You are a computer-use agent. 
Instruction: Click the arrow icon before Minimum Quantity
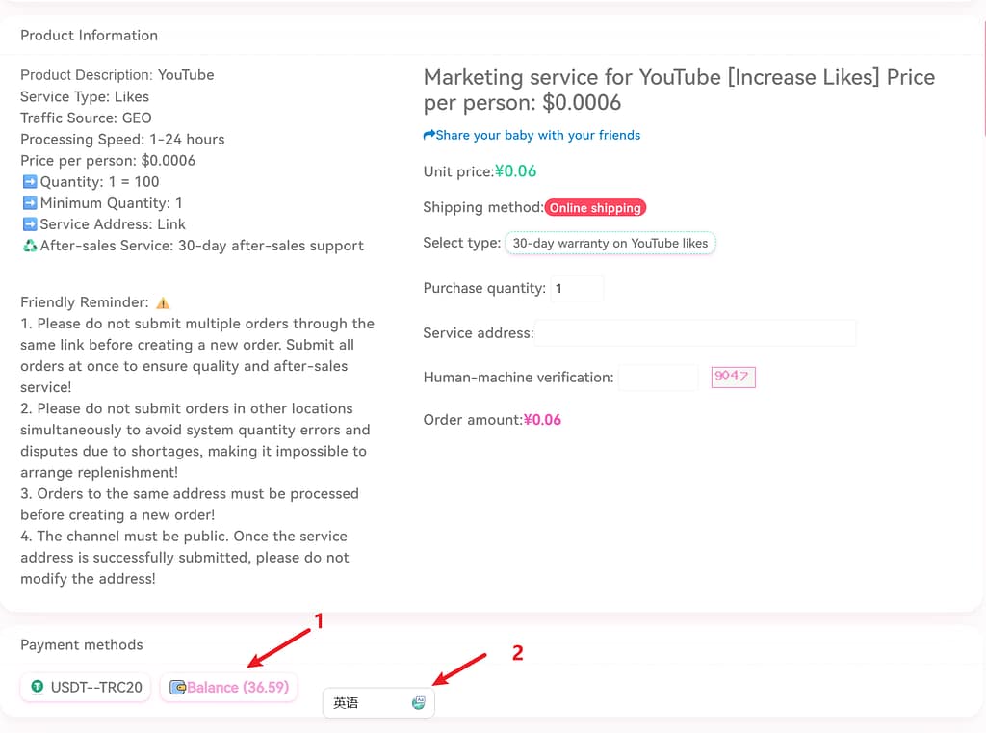point(29,203)
